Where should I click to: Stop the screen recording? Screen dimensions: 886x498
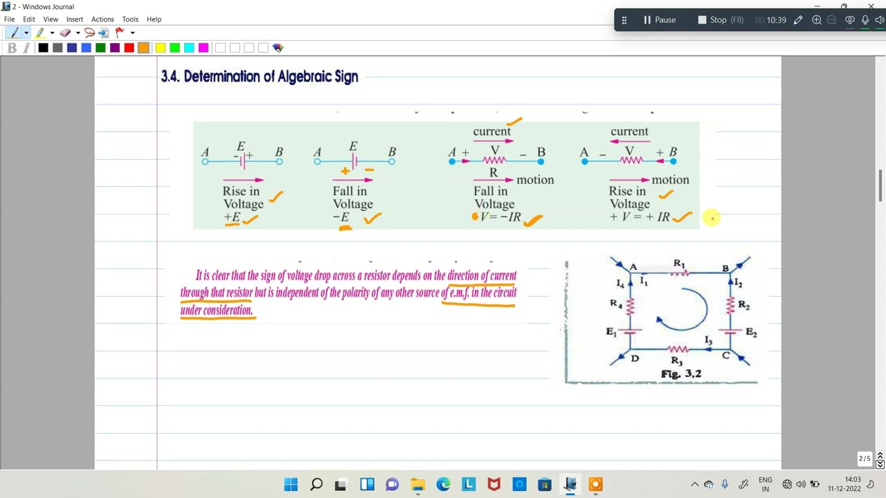click(721, 20)
